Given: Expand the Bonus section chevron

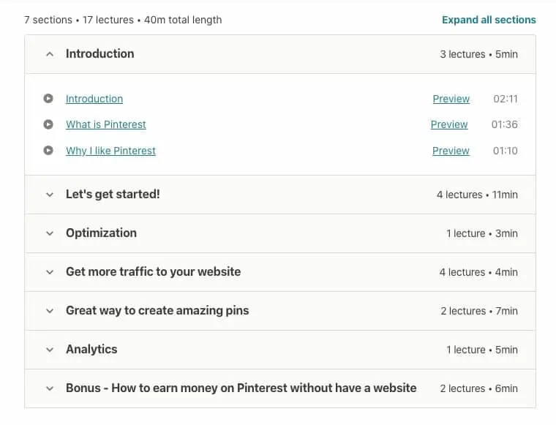Looking at the screenshot, I should (50, 388).
